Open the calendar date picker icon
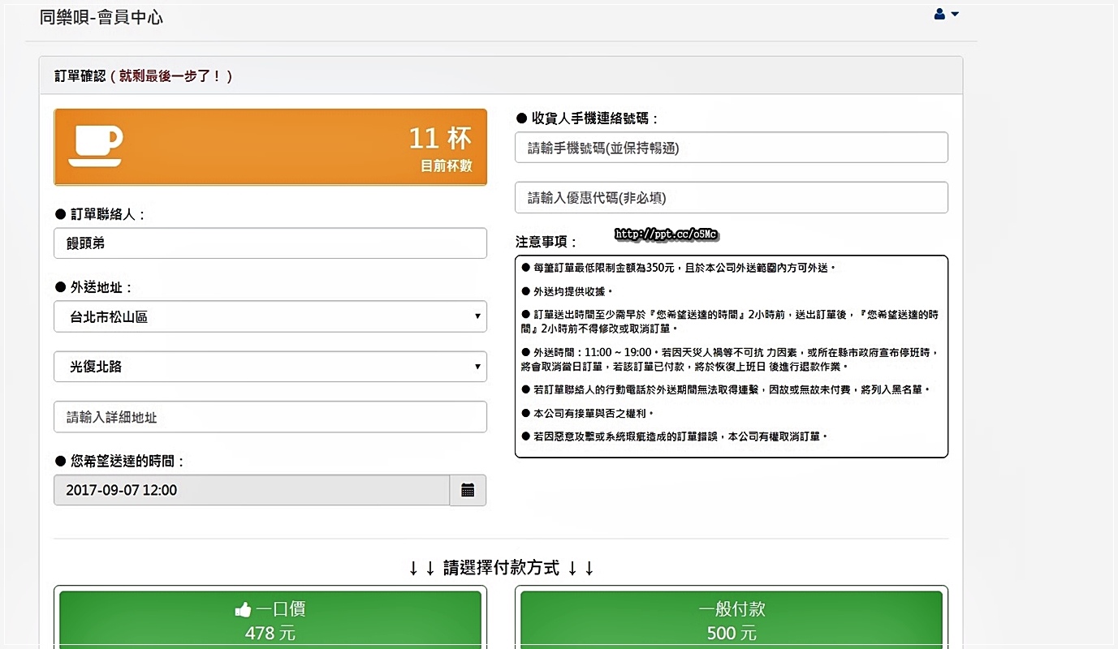This screenshot has height=649, width=1118. (x=468, y=490)
